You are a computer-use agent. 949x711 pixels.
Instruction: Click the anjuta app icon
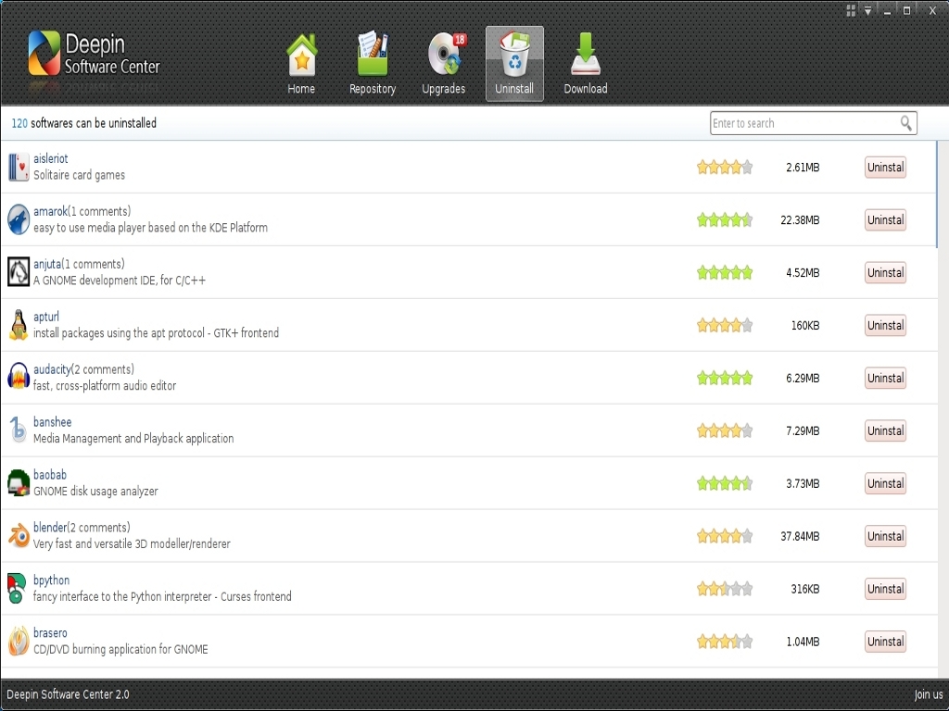point(19,272)
